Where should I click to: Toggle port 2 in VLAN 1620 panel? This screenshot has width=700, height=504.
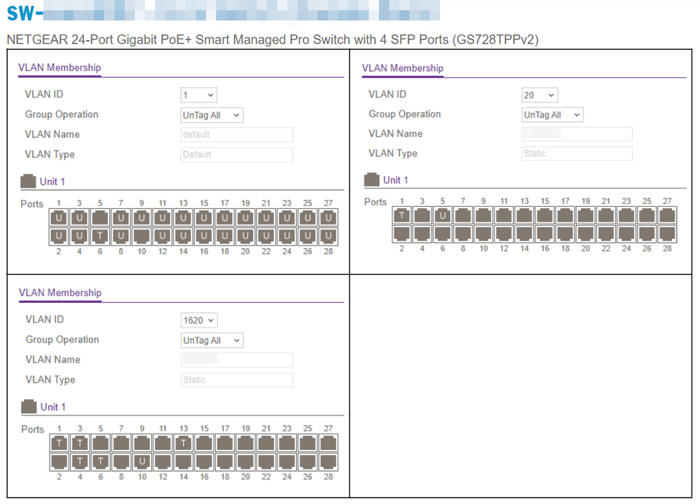pos(60,461)
